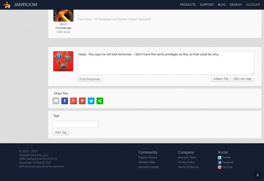The height and width of the screenshot is (181, 264).
Task: Share this post via email icon
Action: pyautogui.click(x=56, y=101)
